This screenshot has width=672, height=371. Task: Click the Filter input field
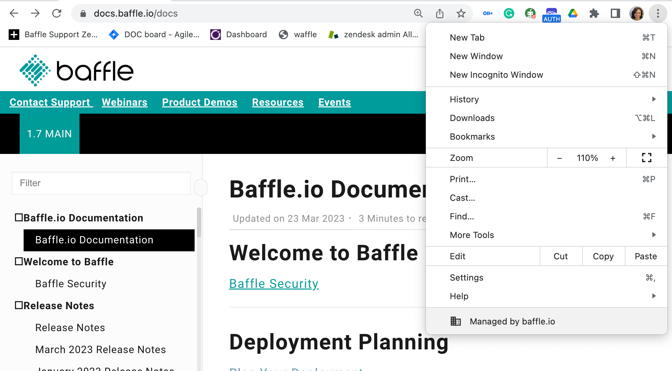tap(101, 183)
